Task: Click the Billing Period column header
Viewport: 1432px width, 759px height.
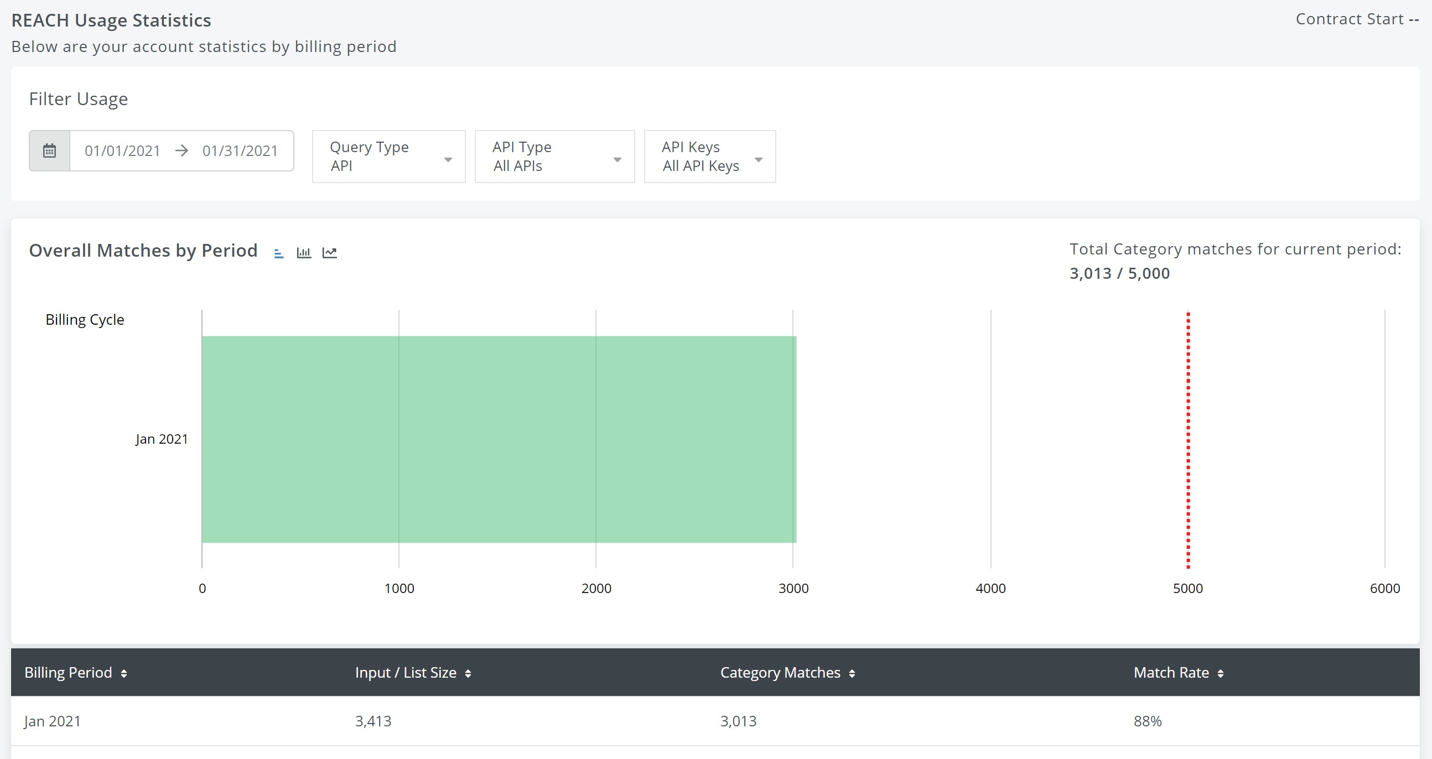Action: coord(68,673)
